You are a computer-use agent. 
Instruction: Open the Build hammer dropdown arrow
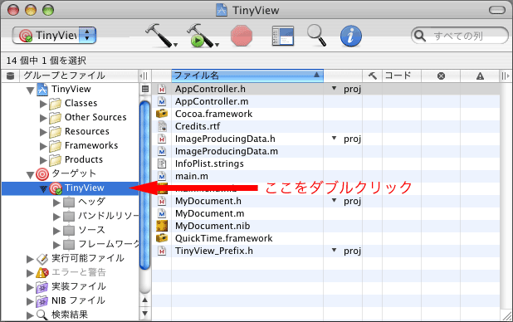(x=175, y=45)
